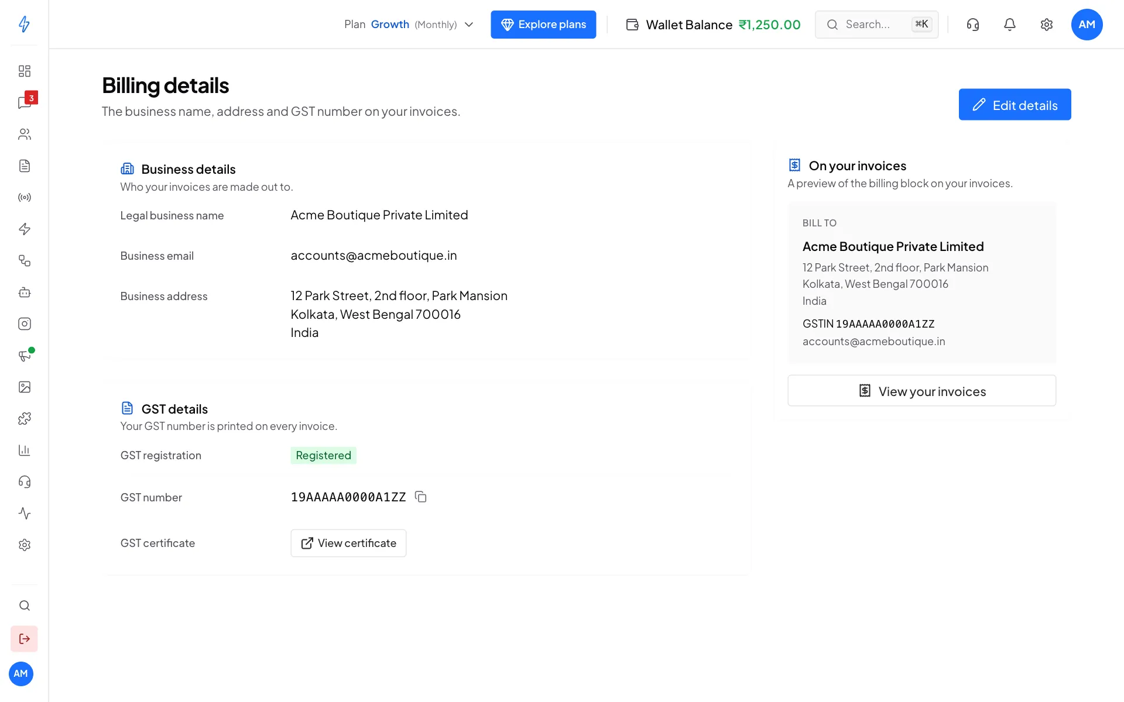1124x702 pixels.
Task: Open the headset support icon in sidebar
Action: (24, 481)
